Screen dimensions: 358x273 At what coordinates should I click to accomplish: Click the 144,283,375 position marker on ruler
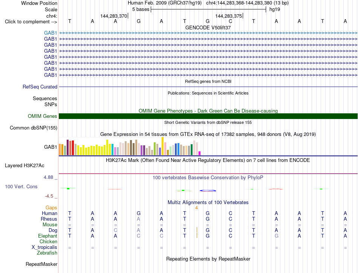229,16
